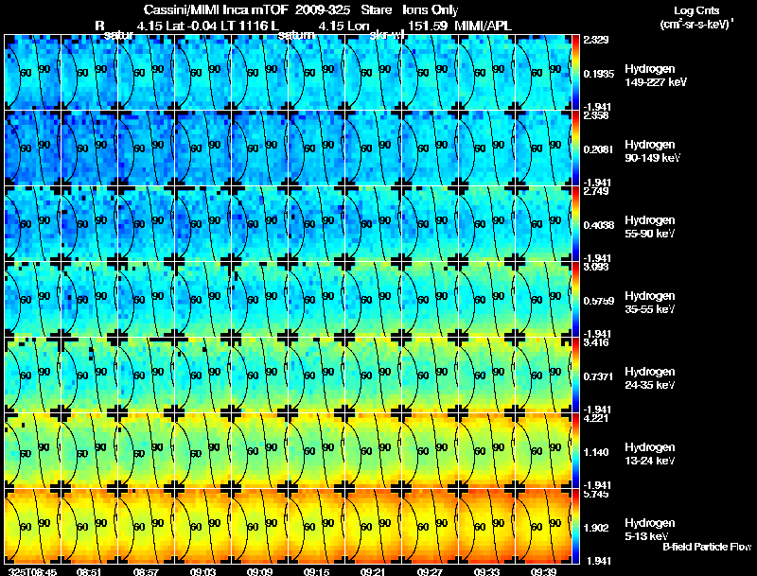The width and height of the screenshot is (757, 576).
Task: Click the '2.329' color scale maximum
Action: 596,40
